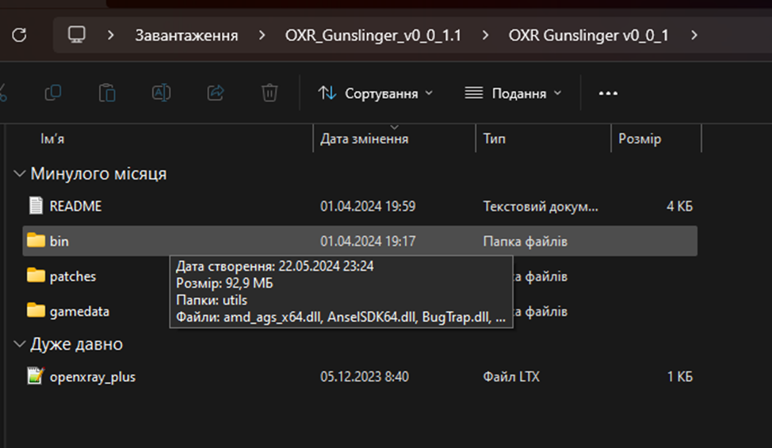Click README date 01.04.2024 19:59
Screen dimensions: 772x448
368,206
